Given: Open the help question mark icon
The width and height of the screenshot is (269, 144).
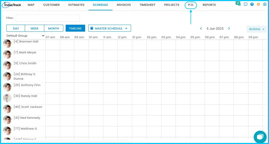Looking at the screenshot, I should pos(252,5).
